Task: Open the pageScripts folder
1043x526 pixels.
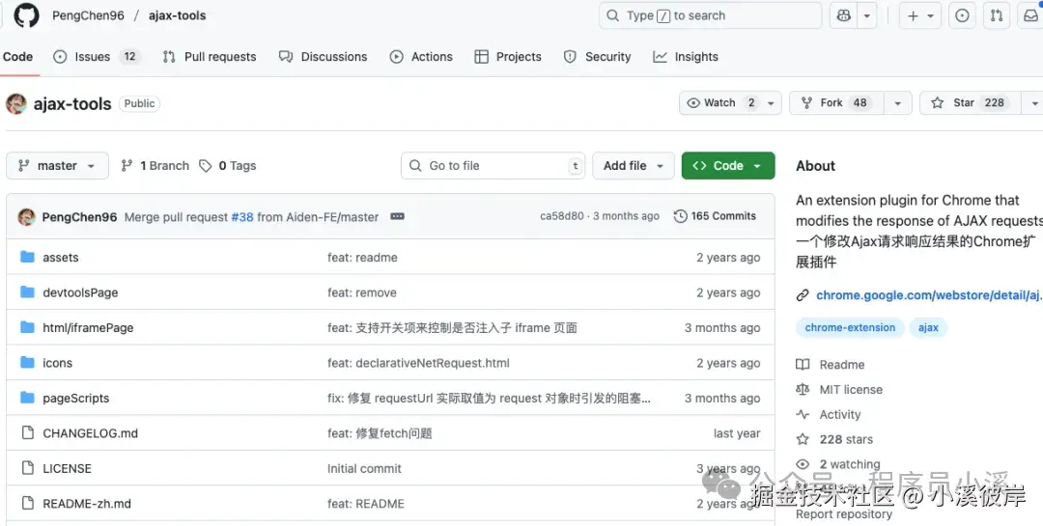Action: coord(76,399)
